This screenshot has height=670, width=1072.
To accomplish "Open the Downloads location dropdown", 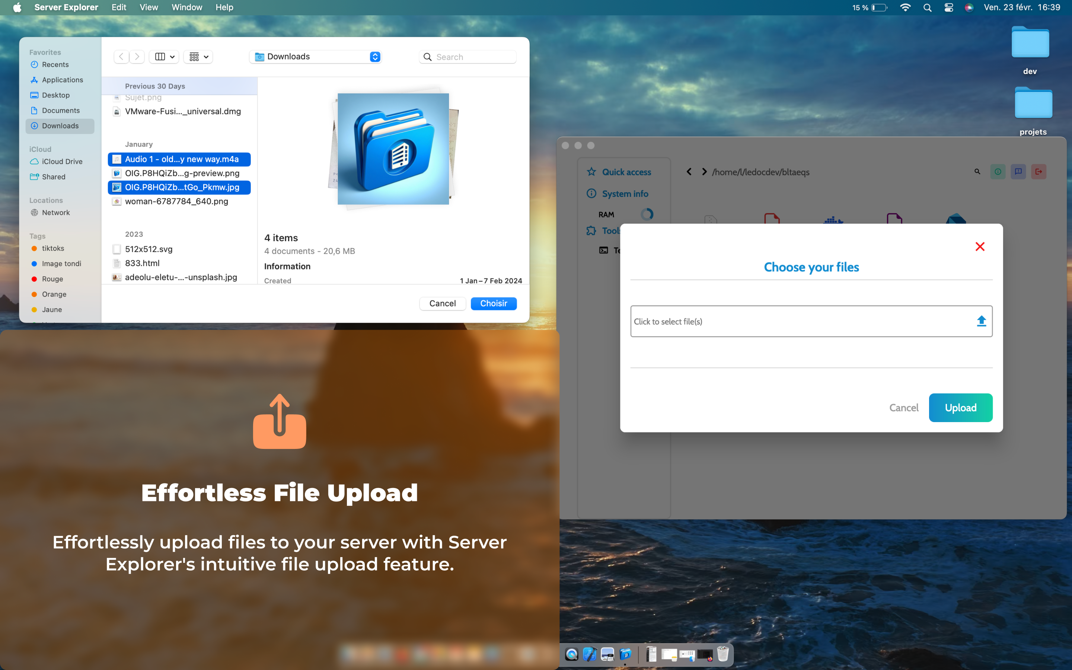I will click(315, 57).
